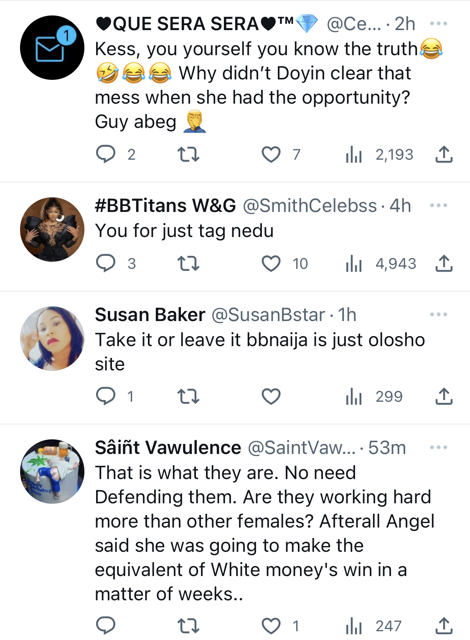Screen dimensions: 470x640
Task: Reply to QUE SERA SERA's tweet
Action: click(x=106, y=154)
